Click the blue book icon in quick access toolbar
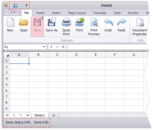This screenshot has height=130, width=153. (x=16, y=5)
